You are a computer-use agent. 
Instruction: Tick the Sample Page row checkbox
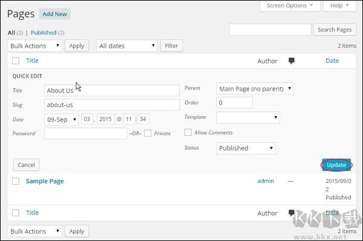pyautogui.click(x=16, y=181)
